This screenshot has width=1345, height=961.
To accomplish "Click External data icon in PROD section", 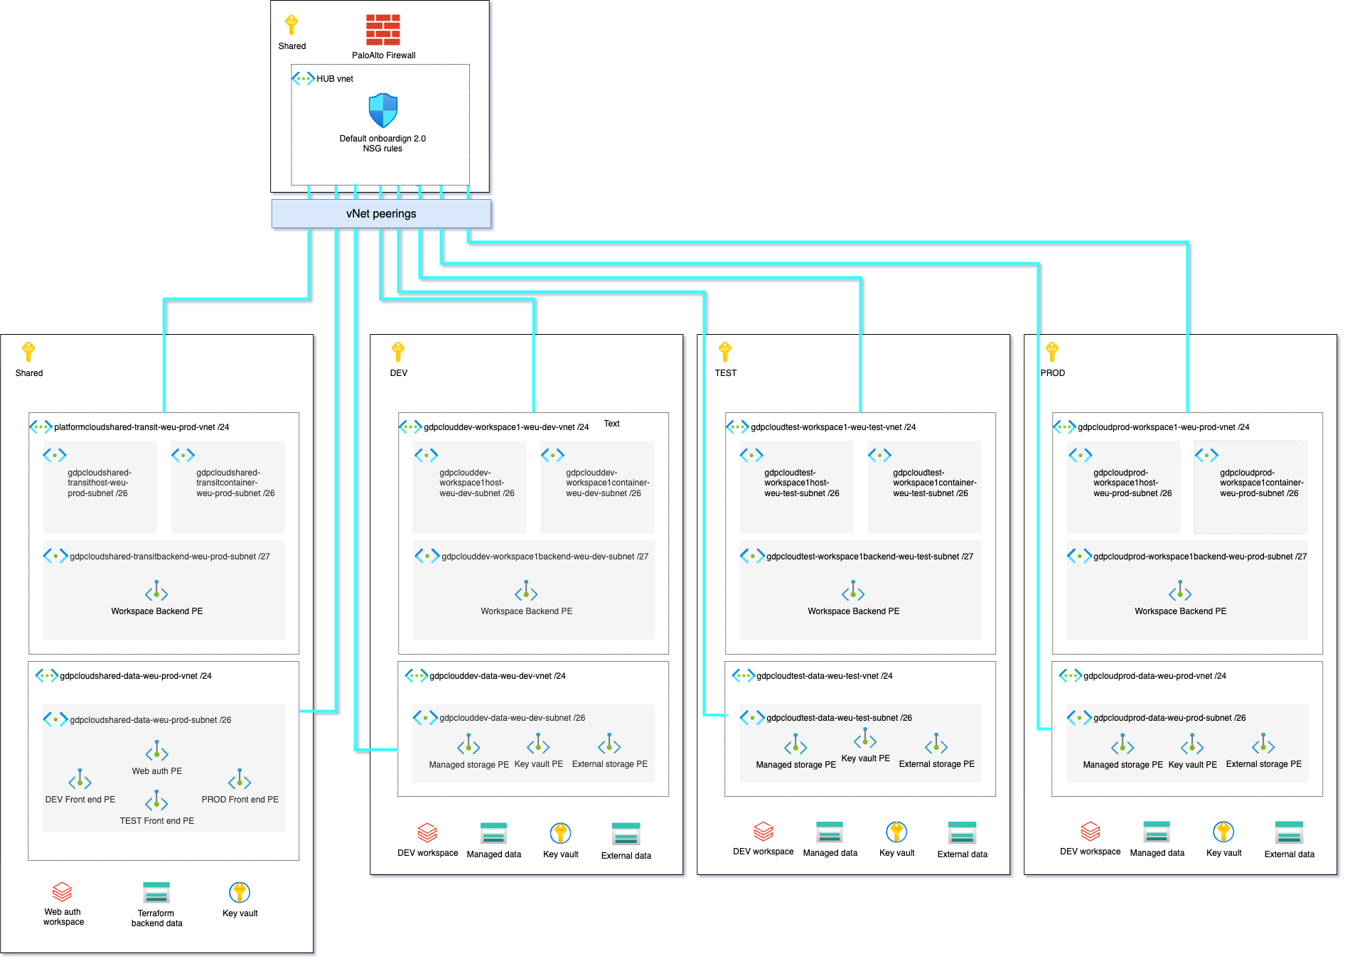I will 1289,832.
